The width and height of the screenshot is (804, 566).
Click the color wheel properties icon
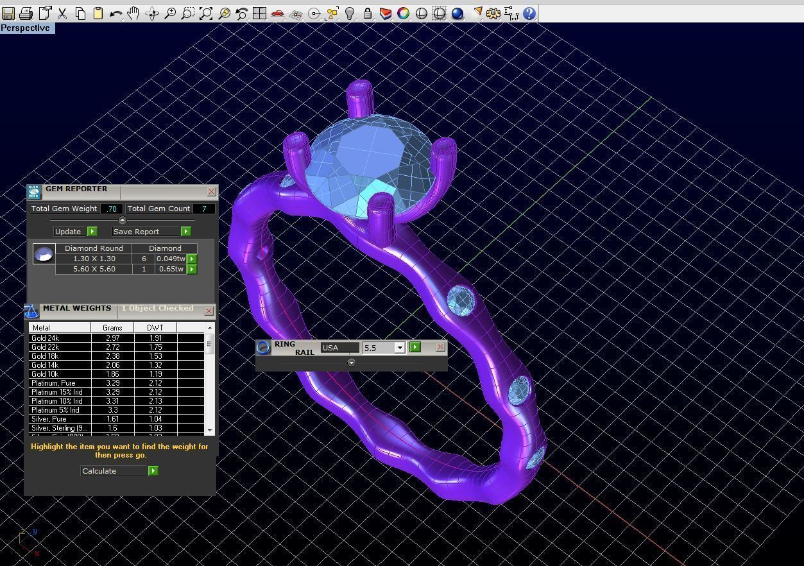click(404, 13)
